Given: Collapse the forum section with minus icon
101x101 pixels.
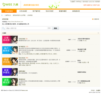Looking at the screenshot, I should tap(98, 33).
